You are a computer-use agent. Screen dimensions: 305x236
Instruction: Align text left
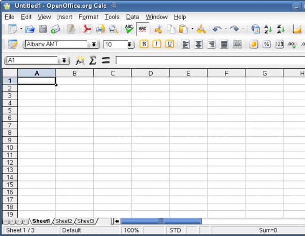pos(186,44)
